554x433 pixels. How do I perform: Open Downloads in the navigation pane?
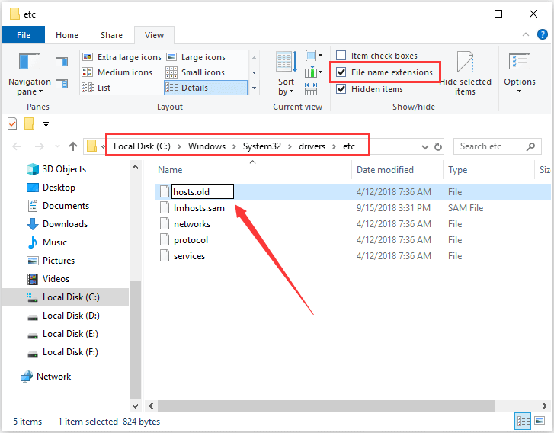[x=57, y=224]
